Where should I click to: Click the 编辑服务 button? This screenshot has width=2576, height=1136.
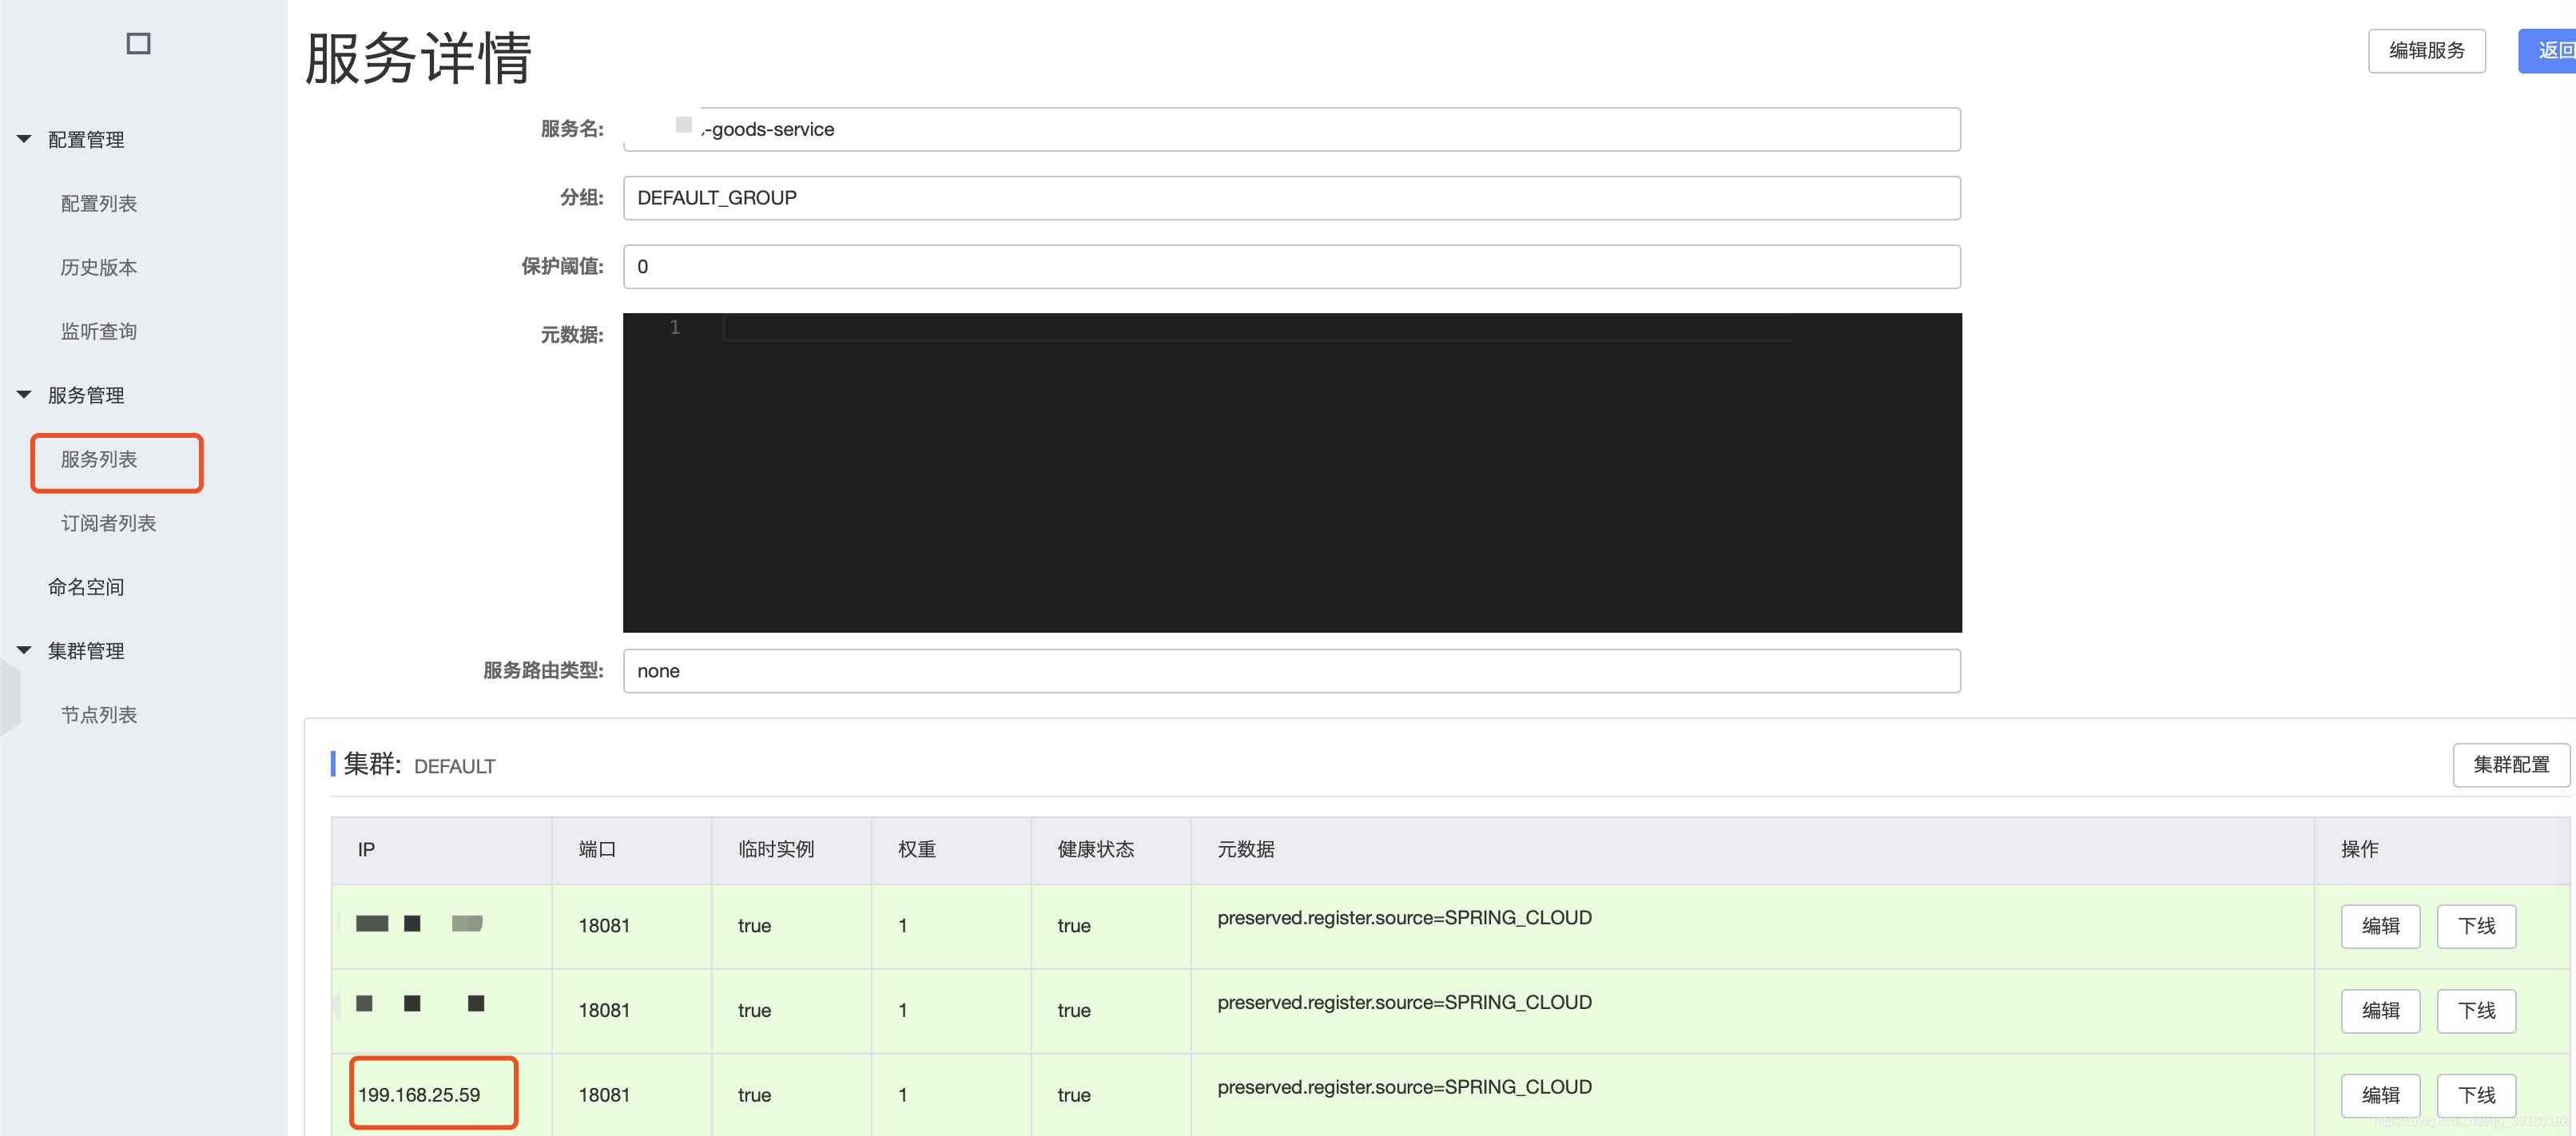point(2426,51)
